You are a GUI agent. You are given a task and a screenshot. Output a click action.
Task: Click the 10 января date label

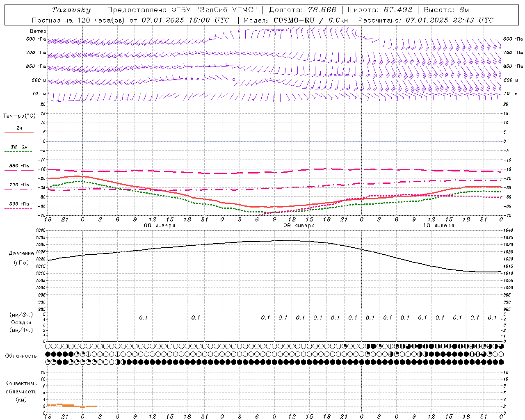point(438,226)
